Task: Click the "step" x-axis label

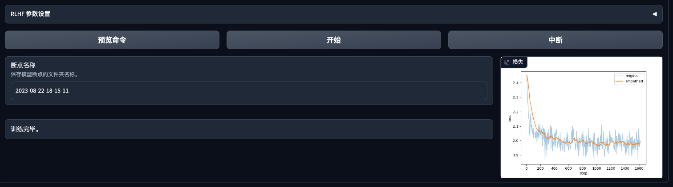Action: (583, 173)
